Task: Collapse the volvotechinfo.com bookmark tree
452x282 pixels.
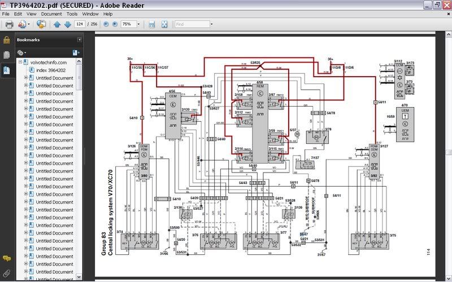Action: click(x=20, y=62)
